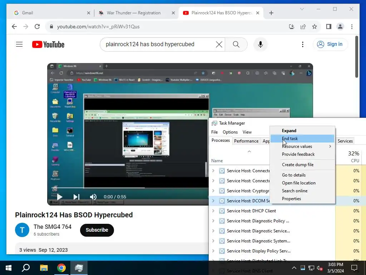366x275 pixels.
Task: Open YouTube settings three-dot menu
Action: coord(302,44)
